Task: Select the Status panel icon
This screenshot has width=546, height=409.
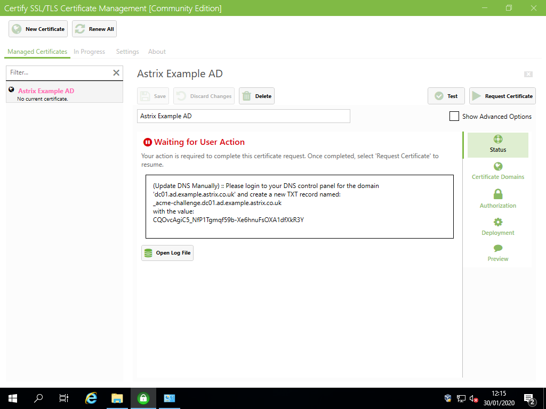Action: coord(497,138)
